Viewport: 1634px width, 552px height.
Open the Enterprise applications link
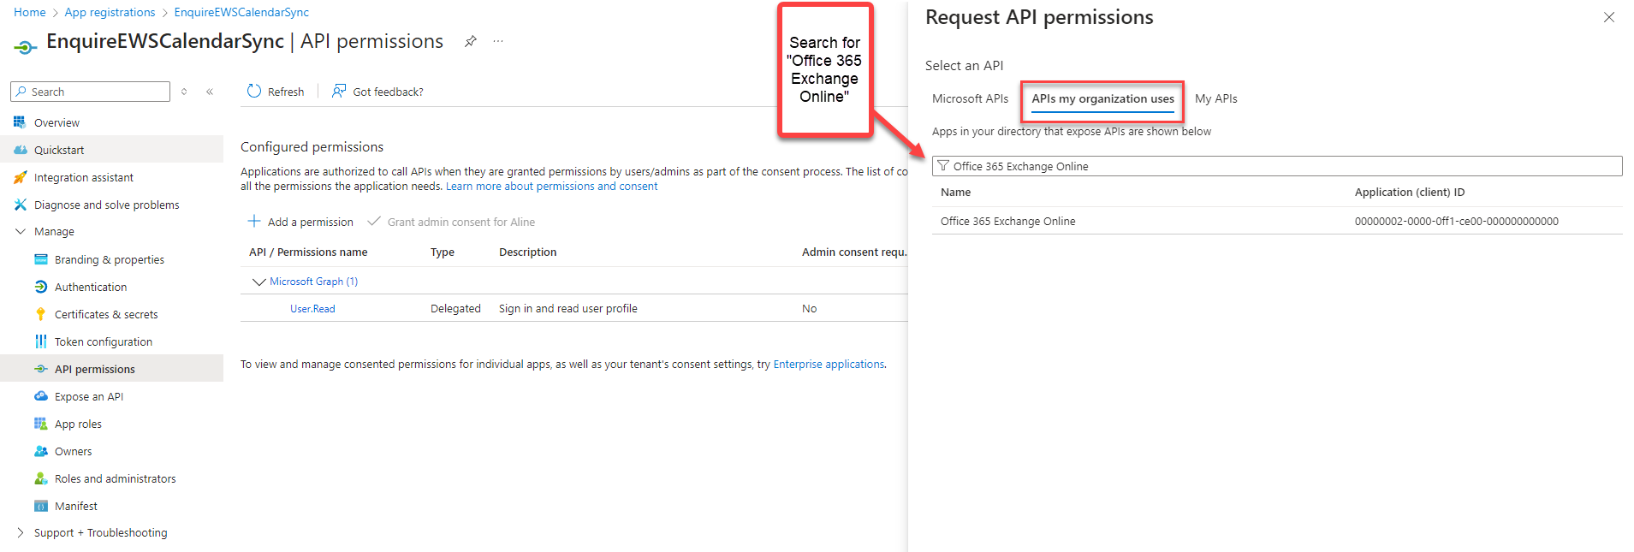tap(829, 364)
